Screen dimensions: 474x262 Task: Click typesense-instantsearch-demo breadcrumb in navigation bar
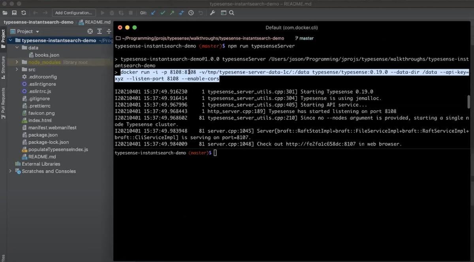tap(39, 22)
